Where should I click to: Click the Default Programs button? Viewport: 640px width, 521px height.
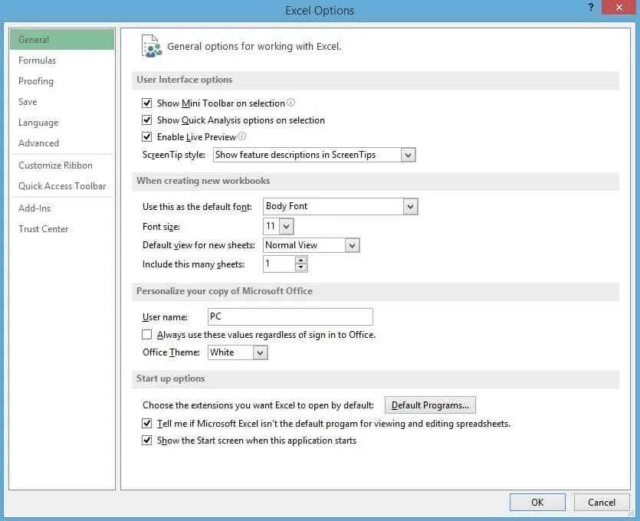pos(430,405)
